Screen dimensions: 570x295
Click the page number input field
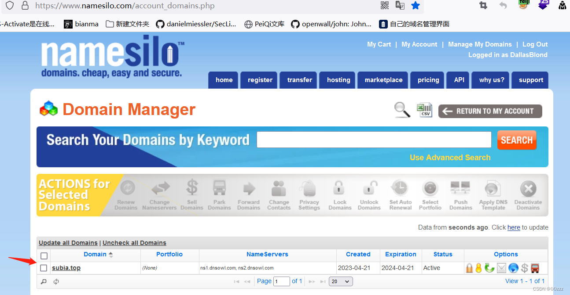[282, 281]
